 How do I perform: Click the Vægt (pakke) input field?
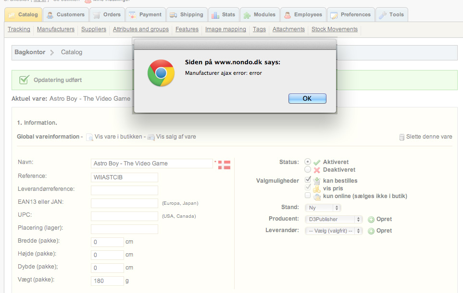[107, 281]
